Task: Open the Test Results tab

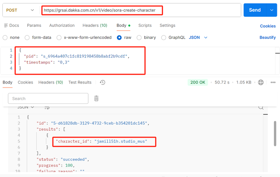Action: tap(80, 82)
